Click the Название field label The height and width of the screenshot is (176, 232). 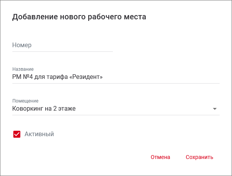pos(23,69)
